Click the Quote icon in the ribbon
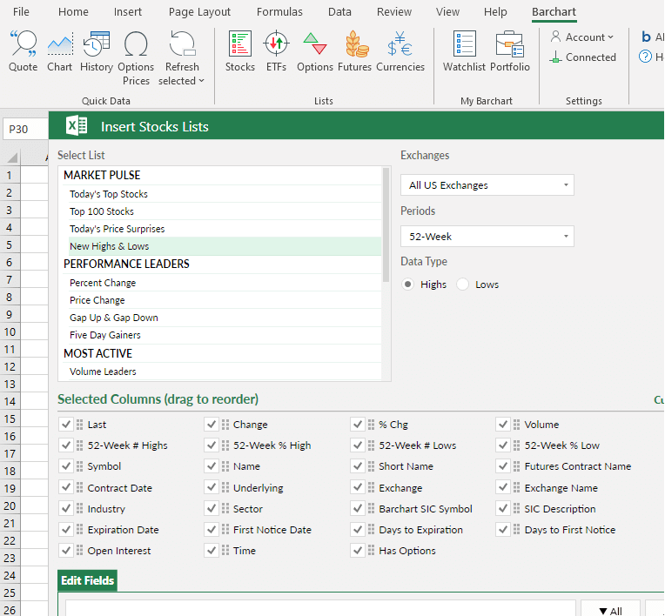The height and width of the screenshot is (616, 665). click(24, 51)
